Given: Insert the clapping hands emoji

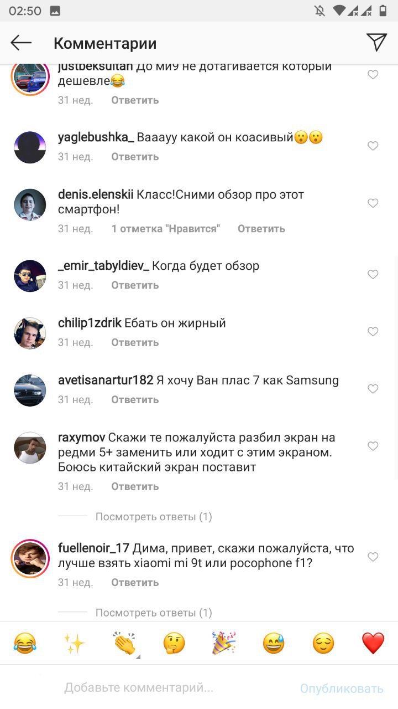Looking at the screenshot, I should (x=124, y=643).
